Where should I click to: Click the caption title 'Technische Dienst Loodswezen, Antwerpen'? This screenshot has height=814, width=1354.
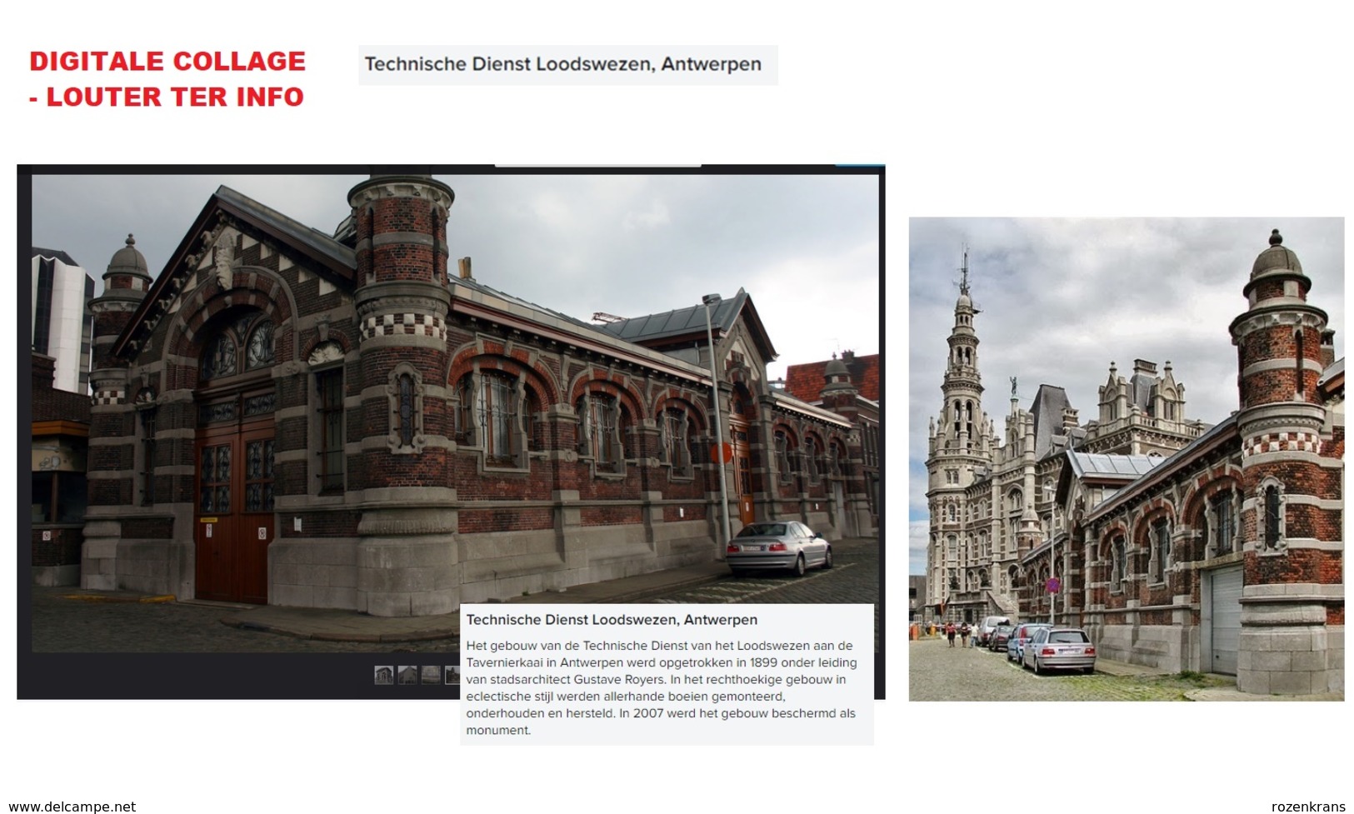point(612,620)
